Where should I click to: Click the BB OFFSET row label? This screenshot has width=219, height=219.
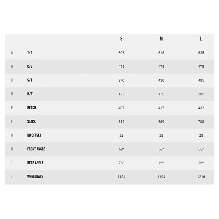34,135
